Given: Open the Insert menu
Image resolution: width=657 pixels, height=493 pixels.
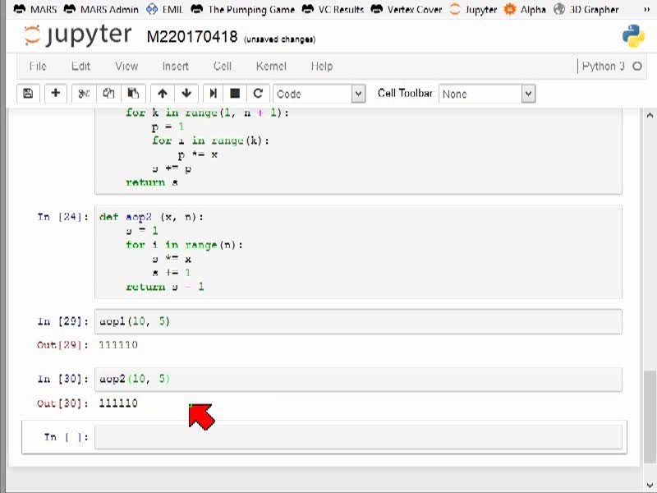Looking at the screenshot, I should (175, 67).
